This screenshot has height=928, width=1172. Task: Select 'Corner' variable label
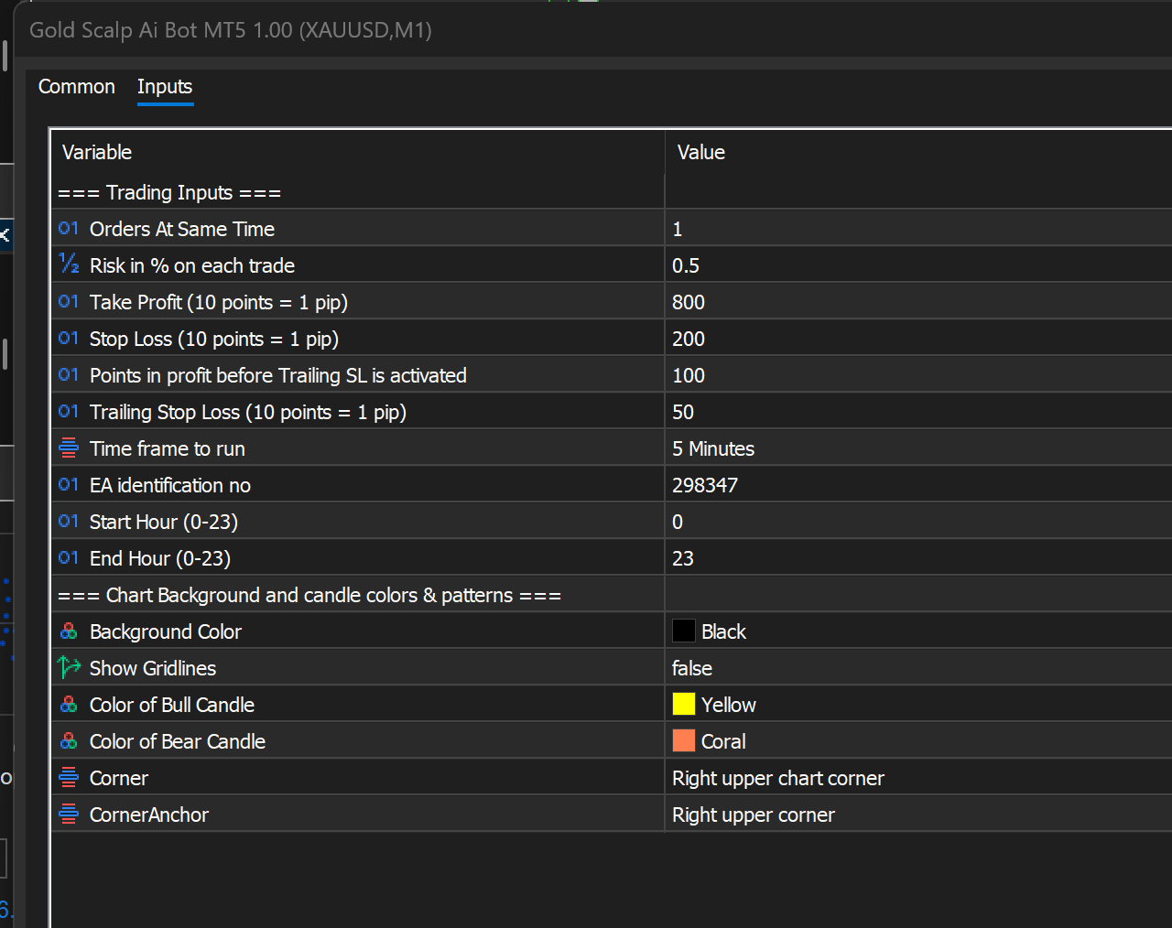coord(119,778)
